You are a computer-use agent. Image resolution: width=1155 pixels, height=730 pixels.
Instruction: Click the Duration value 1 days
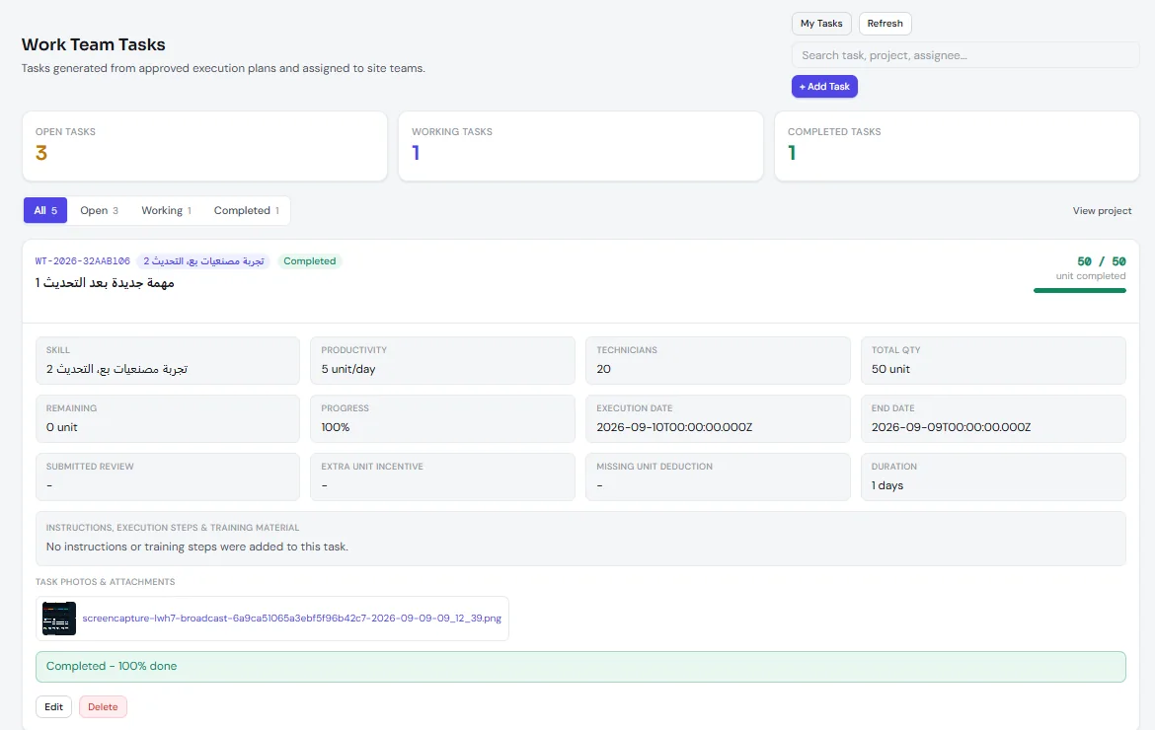[x=886, y=485]
